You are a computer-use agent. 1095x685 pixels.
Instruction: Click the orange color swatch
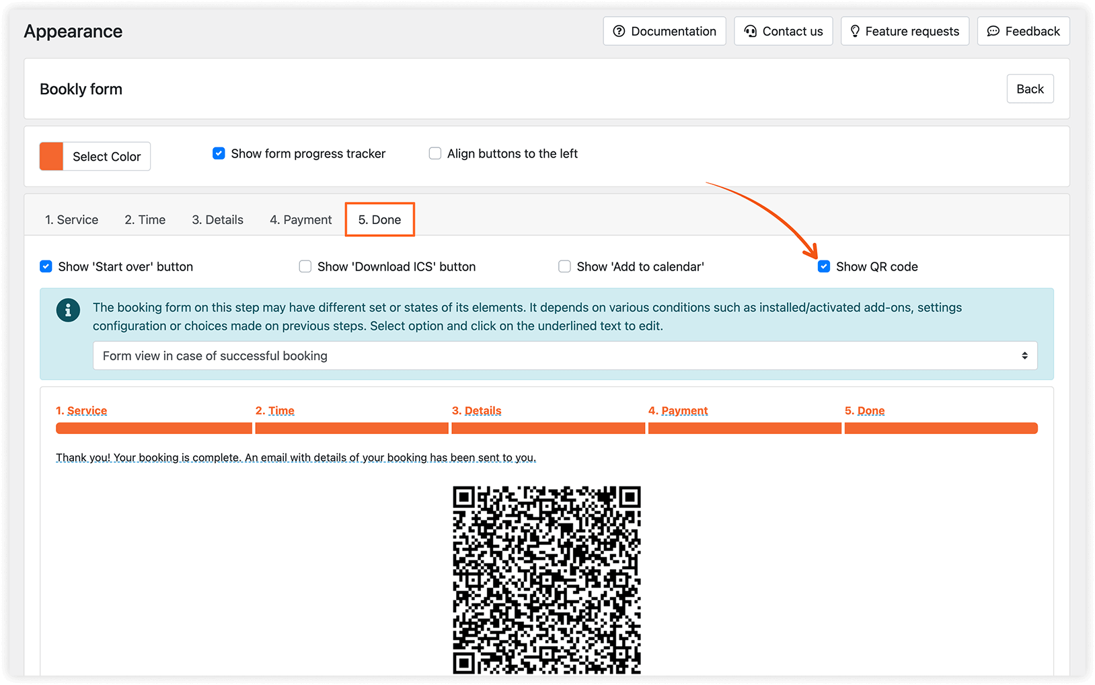pyautogui.click(x=52, y=156)
